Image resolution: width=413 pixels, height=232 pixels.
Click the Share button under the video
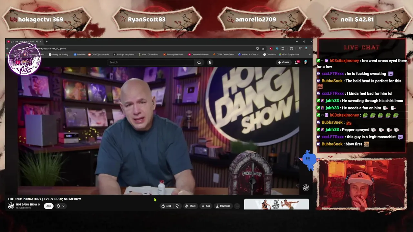pyautogui.click(x=190, y=206)
